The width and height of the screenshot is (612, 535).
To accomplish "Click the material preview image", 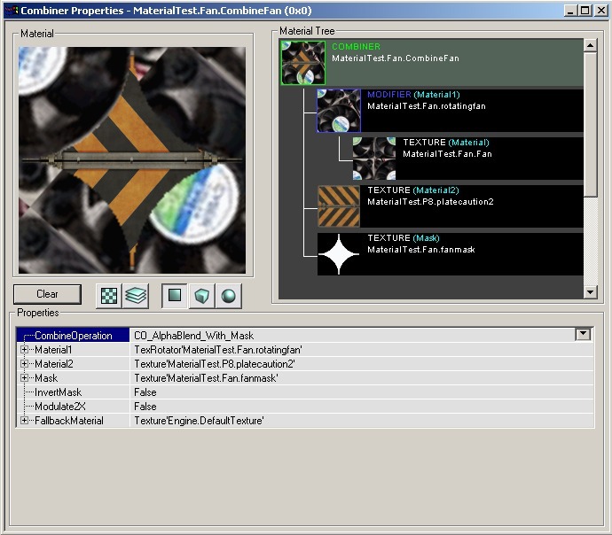I will point(132,160).
